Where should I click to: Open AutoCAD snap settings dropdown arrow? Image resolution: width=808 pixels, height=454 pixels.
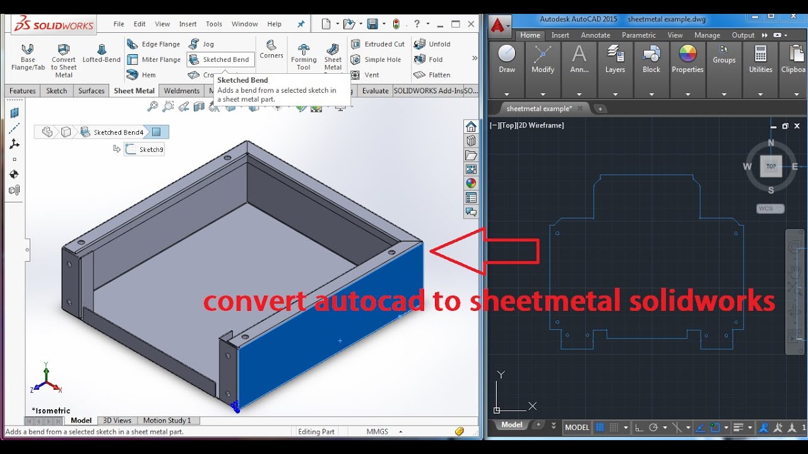click(626, 428)
